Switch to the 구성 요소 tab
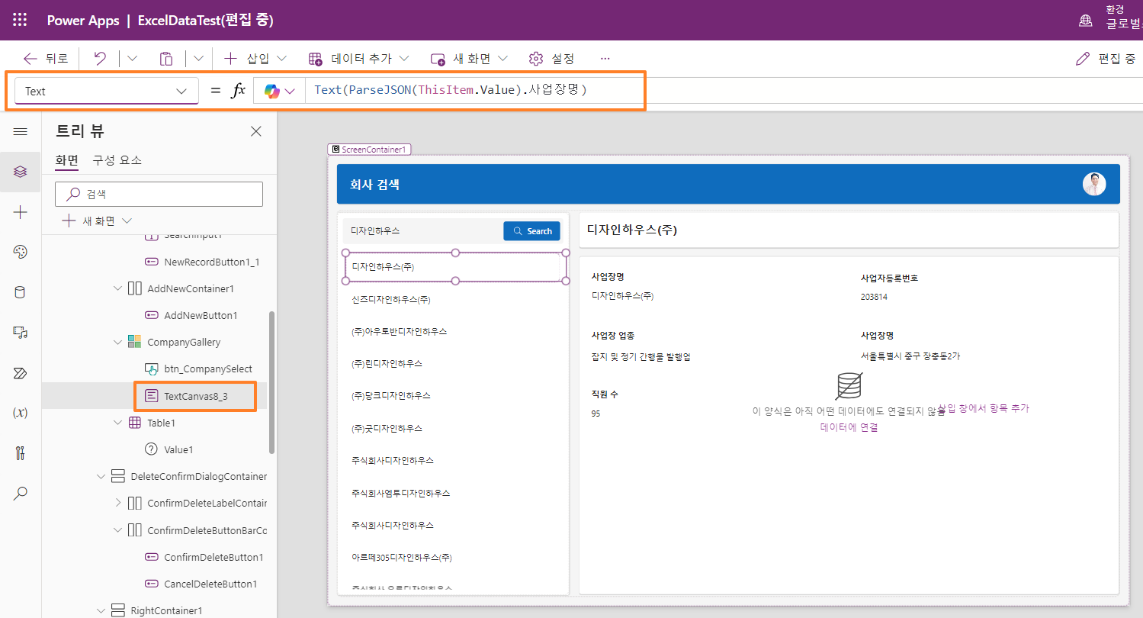Image resolution: width=1143 pixels, height=618 pixels. point(117,160)
